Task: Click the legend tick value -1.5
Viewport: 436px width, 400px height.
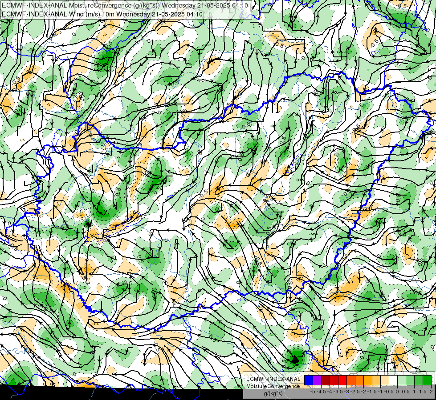Action: 372,392
